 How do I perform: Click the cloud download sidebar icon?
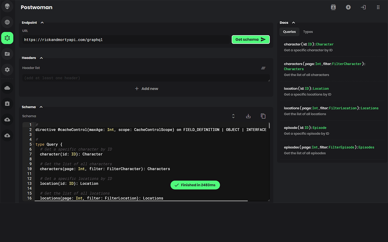pyautogui.click(x=7, y=136)
